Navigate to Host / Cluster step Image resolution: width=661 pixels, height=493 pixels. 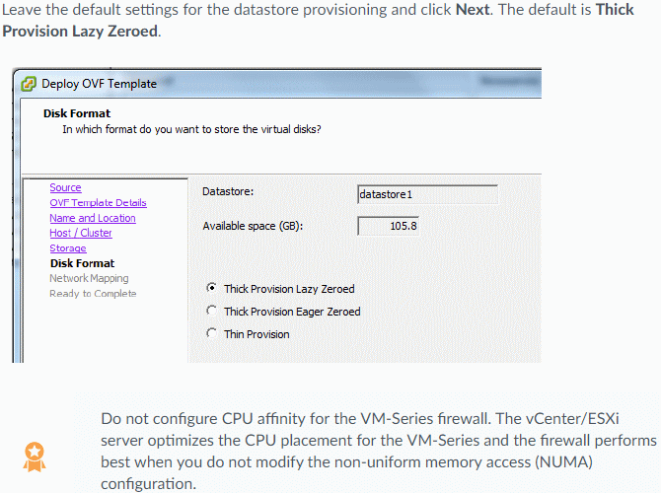(81, 233)
